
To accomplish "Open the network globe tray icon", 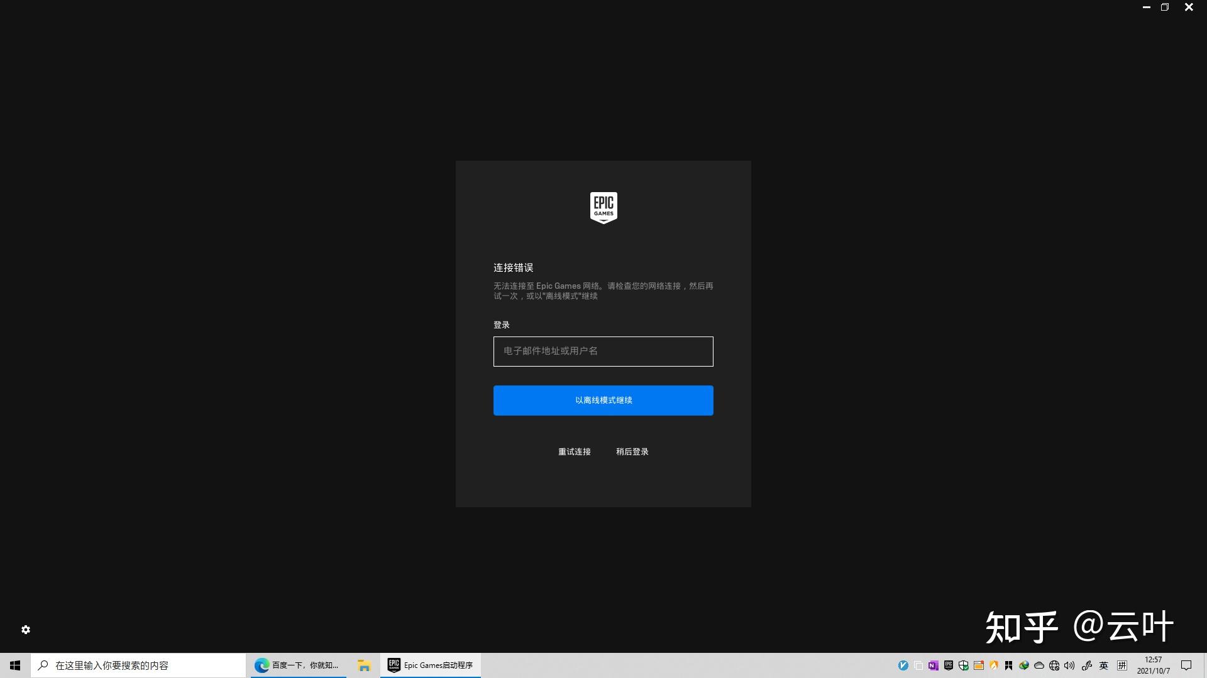I will (x=1054, y=665).
